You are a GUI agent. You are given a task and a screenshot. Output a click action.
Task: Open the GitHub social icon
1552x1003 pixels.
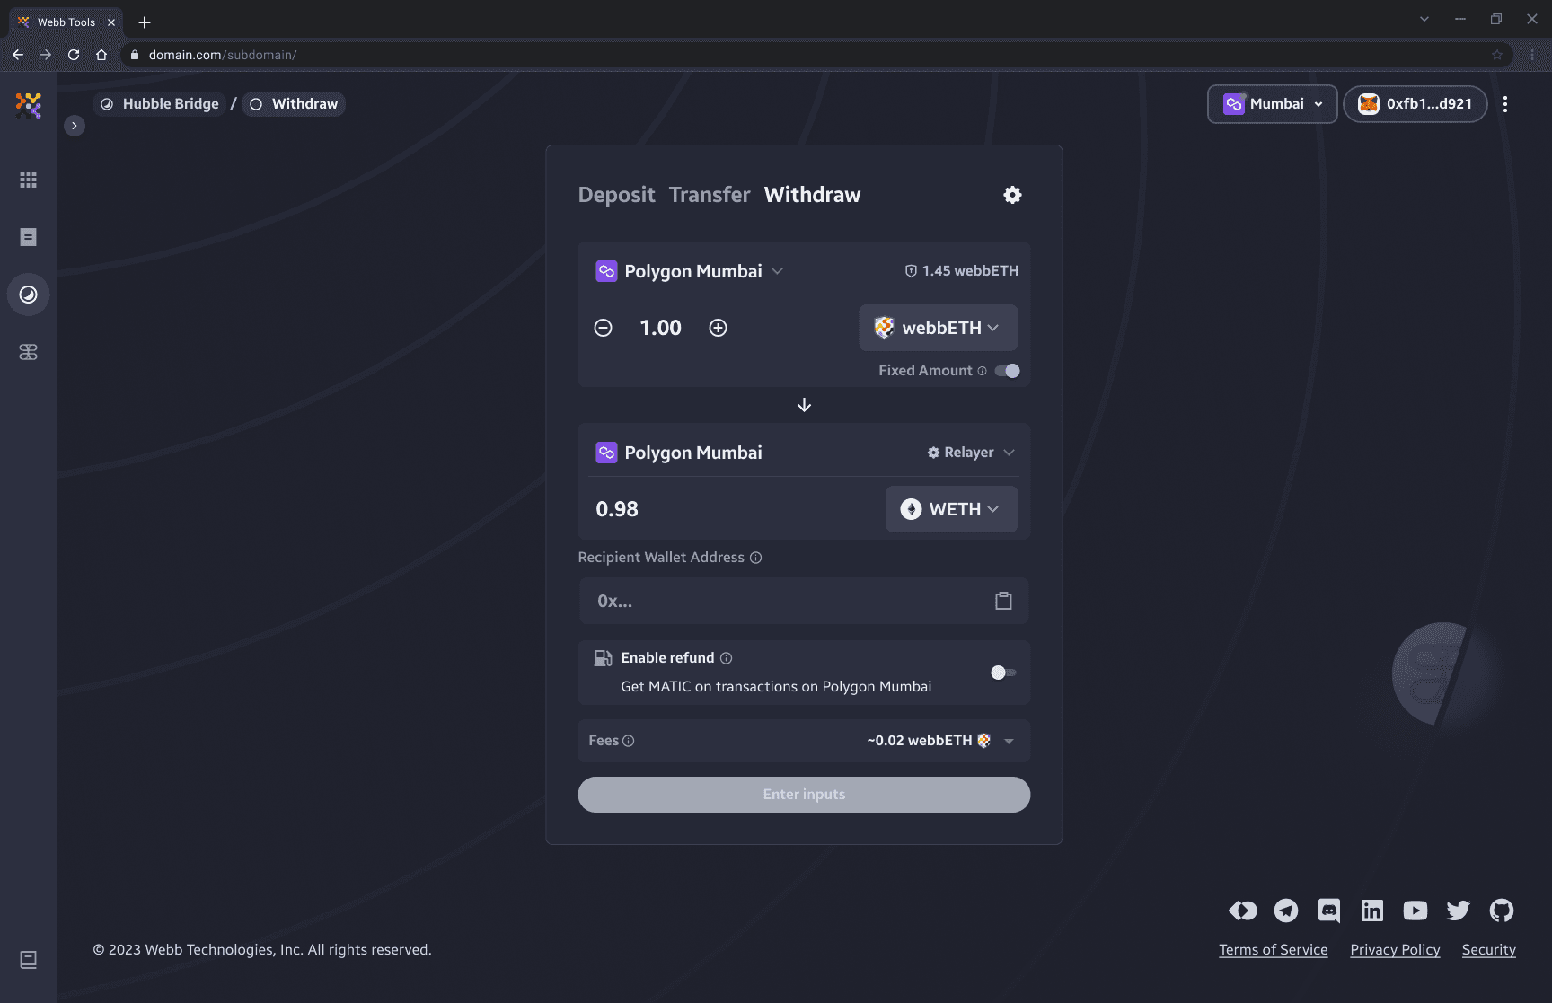[1502, 911]
